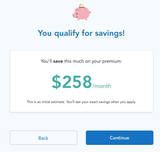Click the dollar sign of the savings amount
Image resolution: width=160 pixels, height=152 pixels.
[57, 82]
